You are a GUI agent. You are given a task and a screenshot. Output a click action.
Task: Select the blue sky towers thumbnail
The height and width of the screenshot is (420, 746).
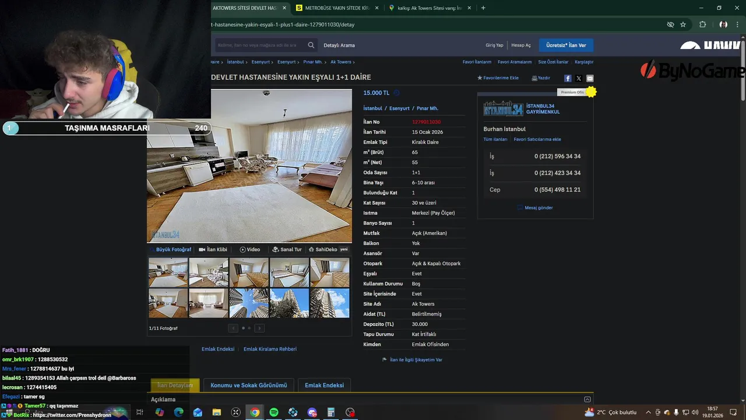249,303
